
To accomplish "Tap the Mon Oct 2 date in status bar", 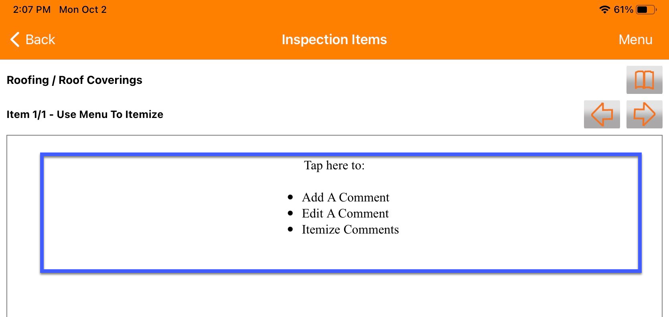I will tap(82, 9).
